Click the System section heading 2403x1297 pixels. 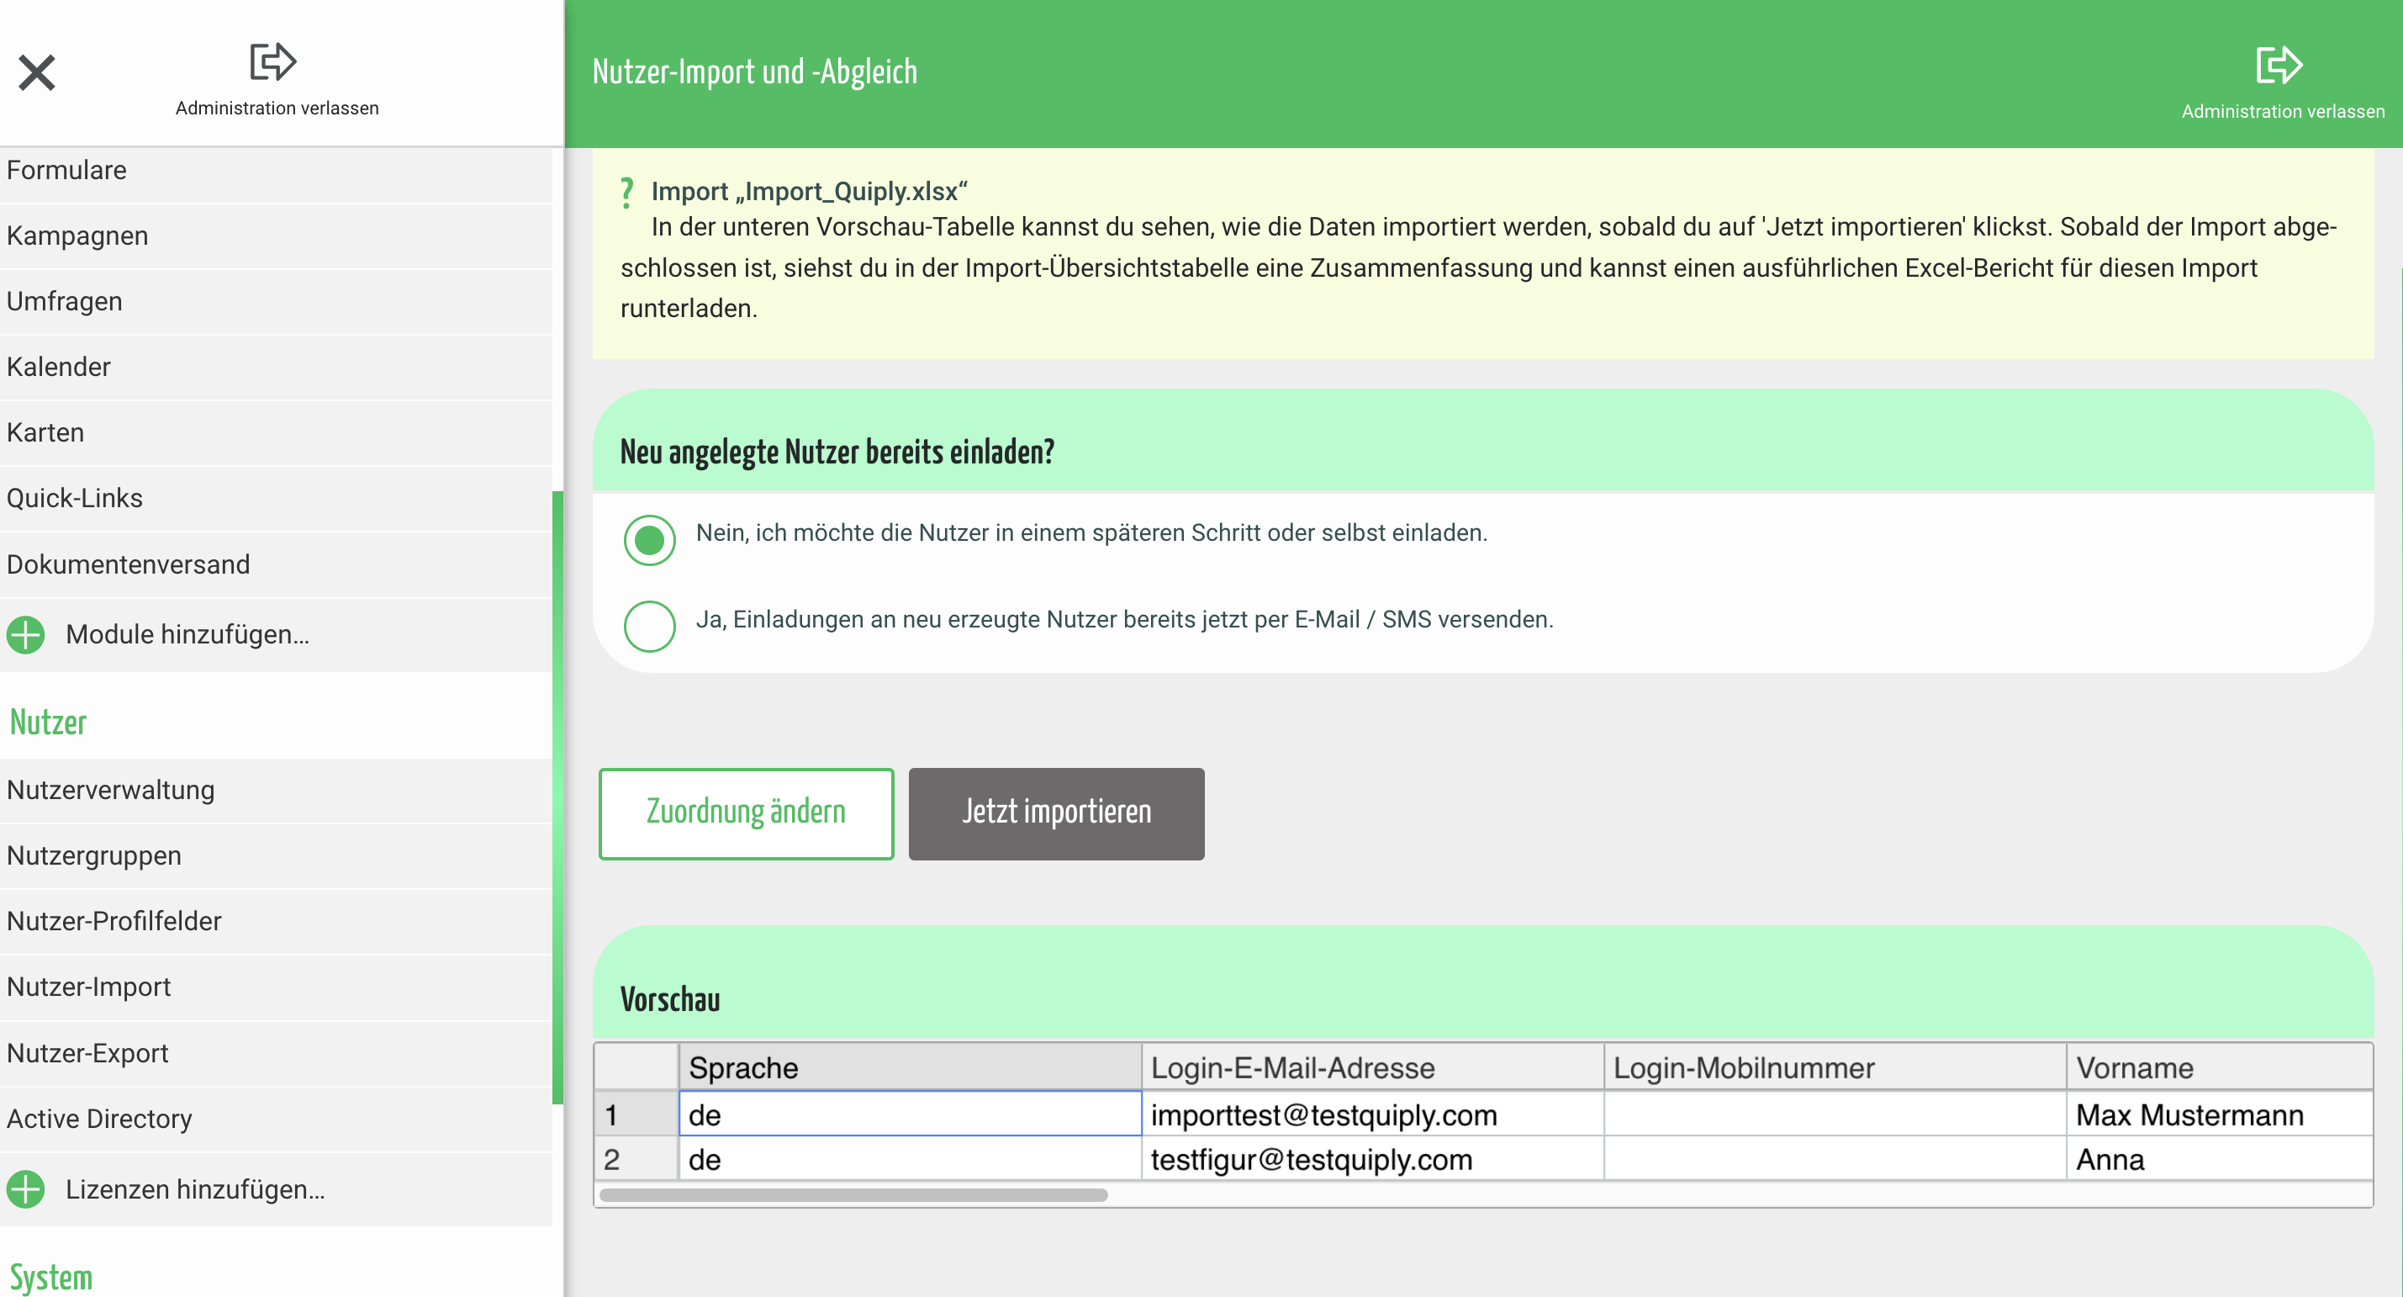(51, 1278)
